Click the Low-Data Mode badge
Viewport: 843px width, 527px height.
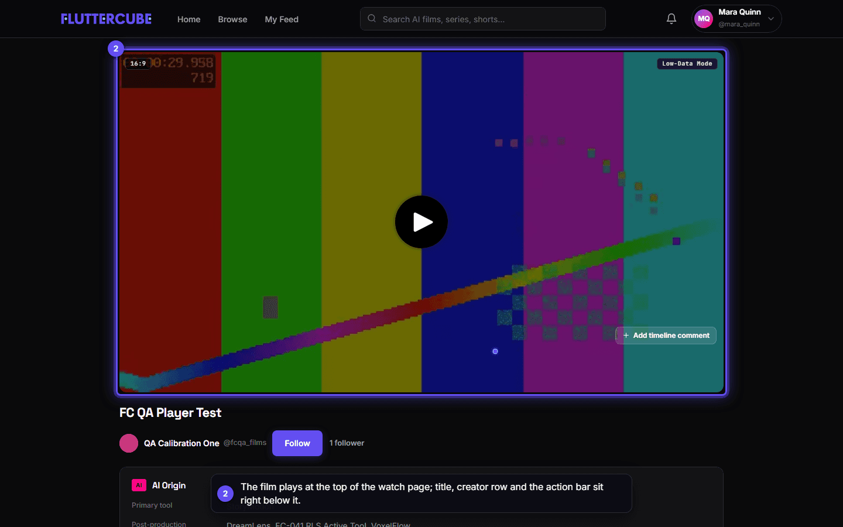pos(687,63)
